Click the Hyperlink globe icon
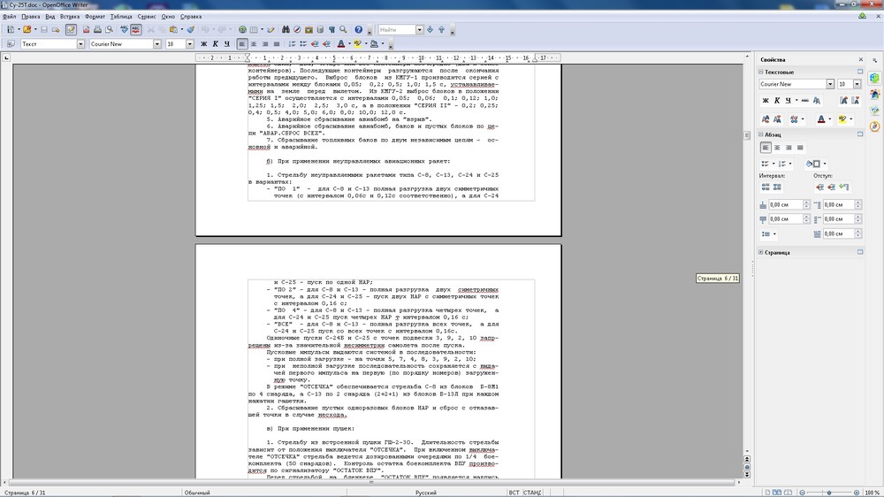 click(242, 29)
